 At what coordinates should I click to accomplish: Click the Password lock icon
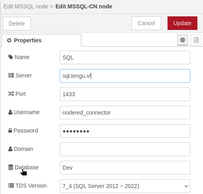click(x=10, y=131)
